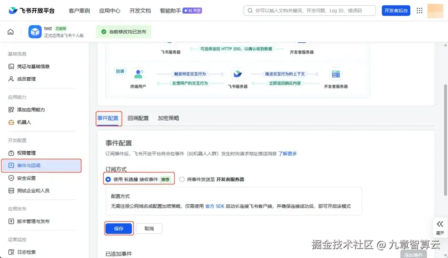
Task: Open 权限管理 sidebar item
Action: 42,153
